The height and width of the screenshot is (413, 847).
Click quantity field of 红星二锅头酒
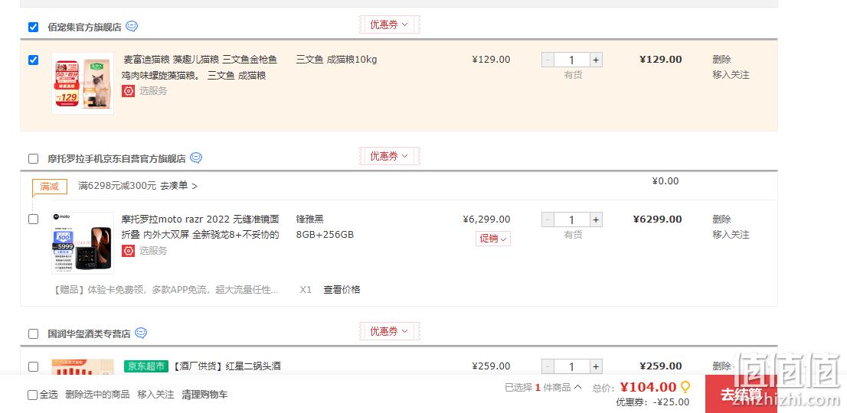click(x=572, y=366)
